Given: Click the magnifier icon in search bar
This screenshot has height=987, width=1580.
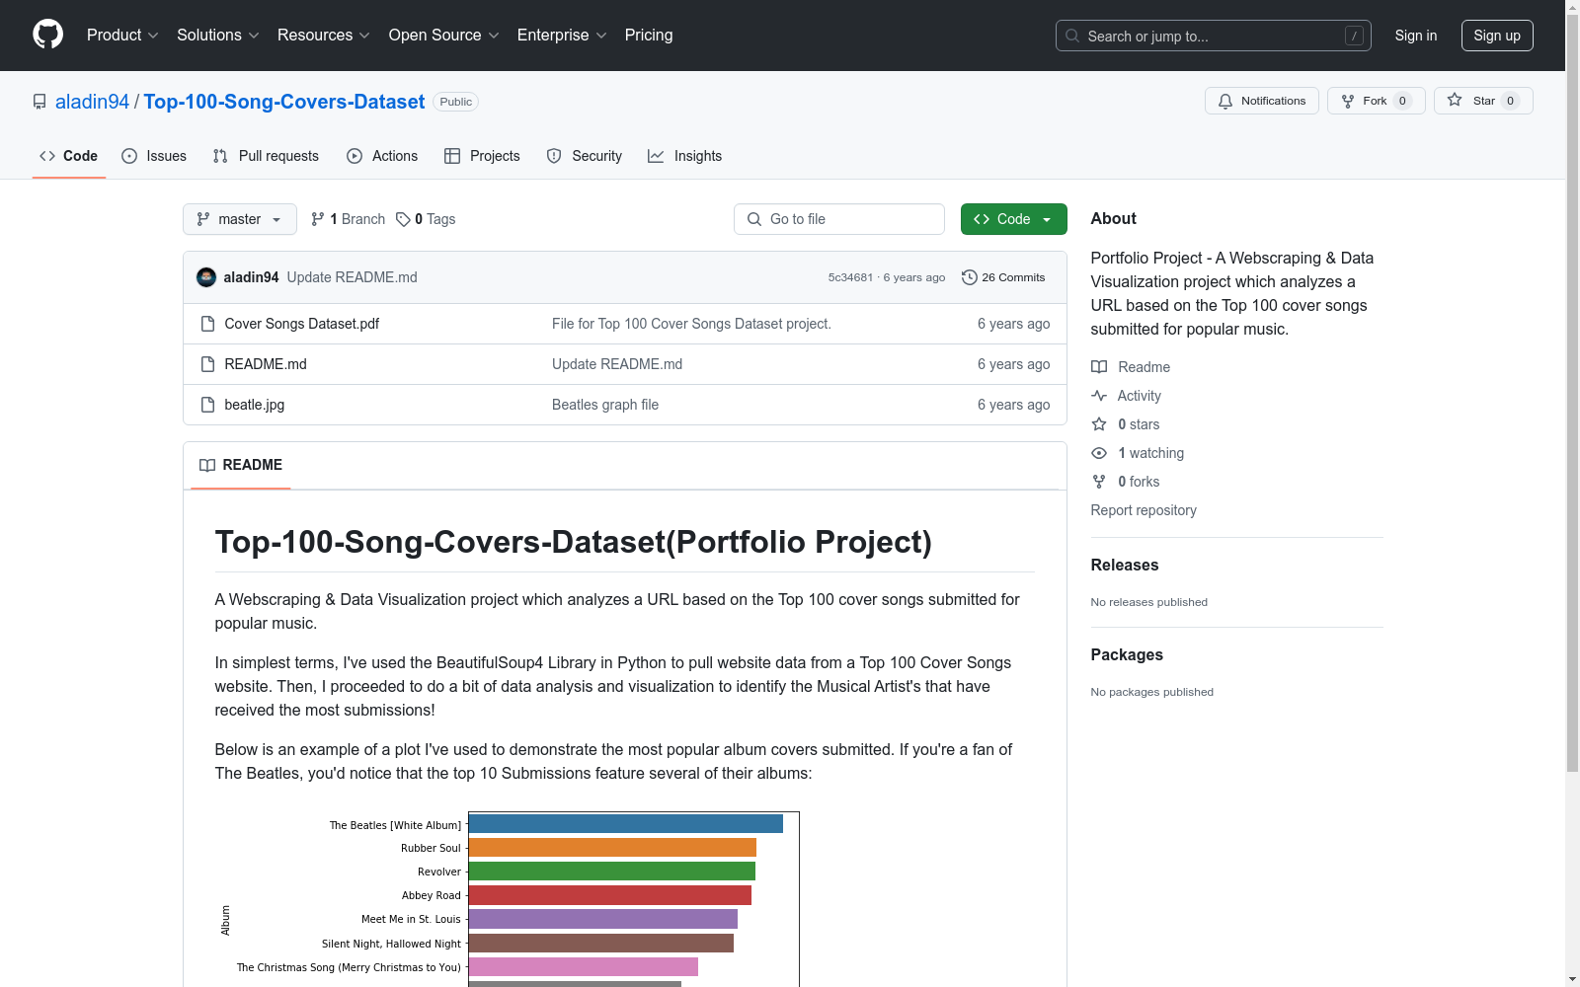Looking at the screenshot, I should [1072, 36].
